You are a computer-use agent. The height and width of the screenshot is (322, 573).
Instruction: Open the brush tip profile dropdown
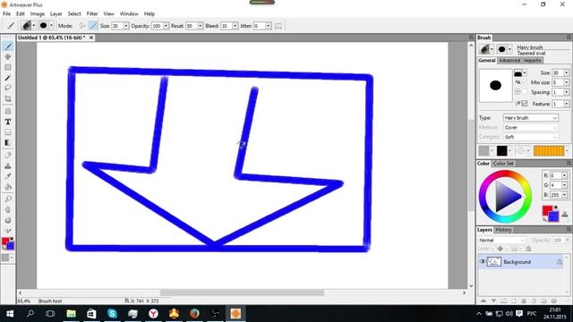coord(520,73)
